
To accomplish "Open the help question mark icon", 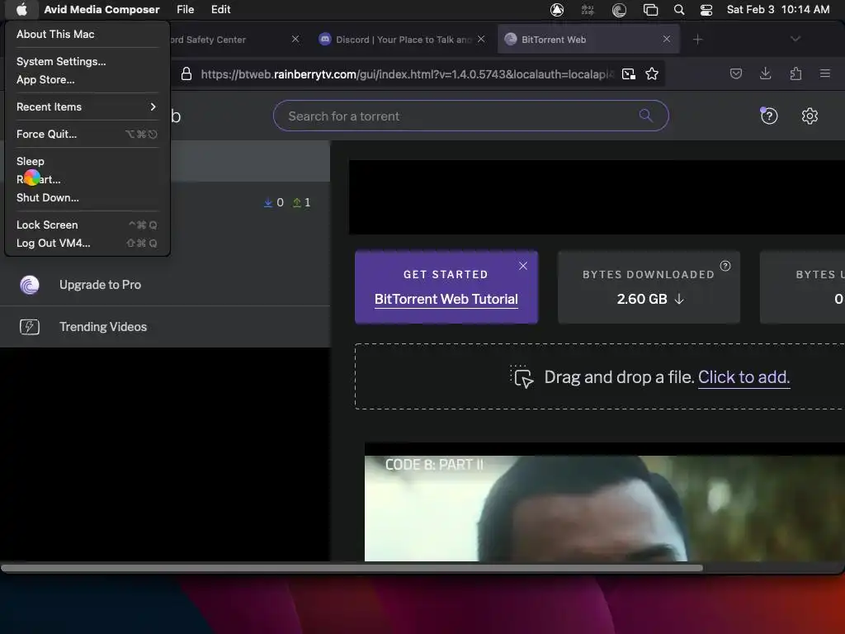I will pyautogui.click(x=769, y=116).
